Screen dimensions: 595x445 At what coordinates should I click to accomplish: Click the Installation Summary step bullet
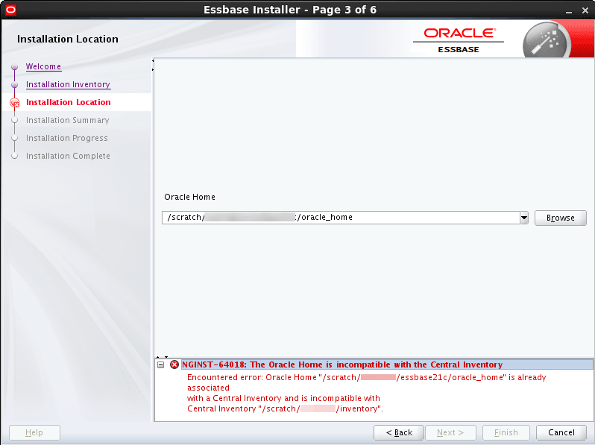point(14,120)
